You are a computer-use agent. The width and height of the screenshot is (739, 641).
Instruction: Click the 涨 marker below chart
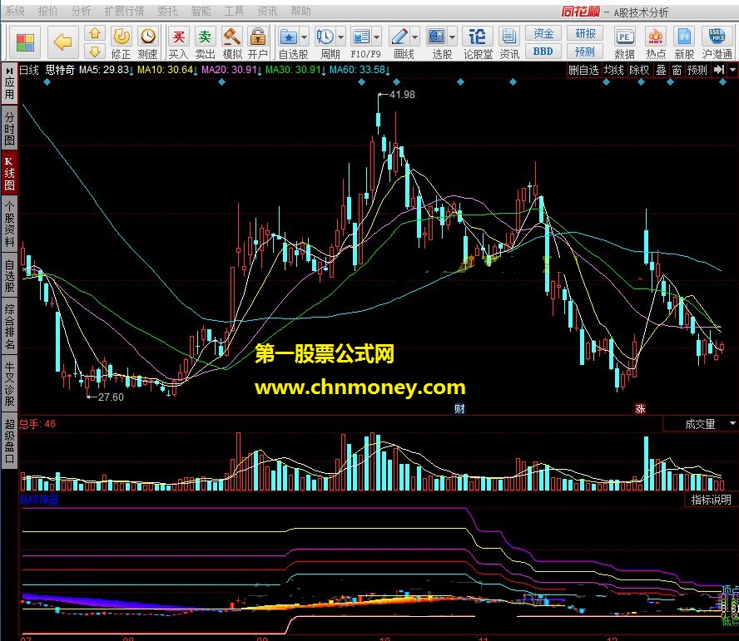(x=640, y=409)
